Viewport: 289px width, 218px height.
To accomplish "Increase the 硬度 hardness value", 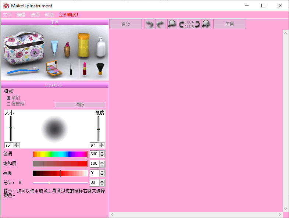I will tap(102, 144).
